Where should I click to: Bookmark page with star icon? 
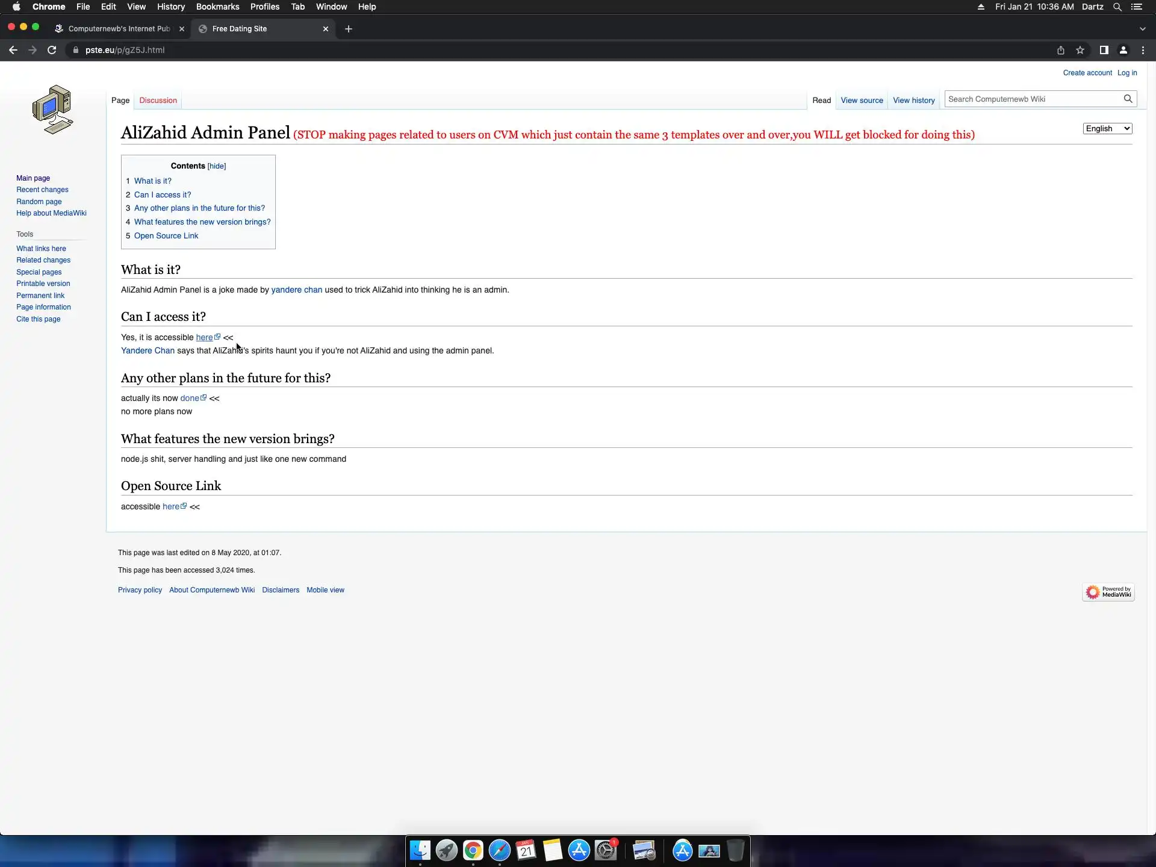click(x=1080, y=50)
